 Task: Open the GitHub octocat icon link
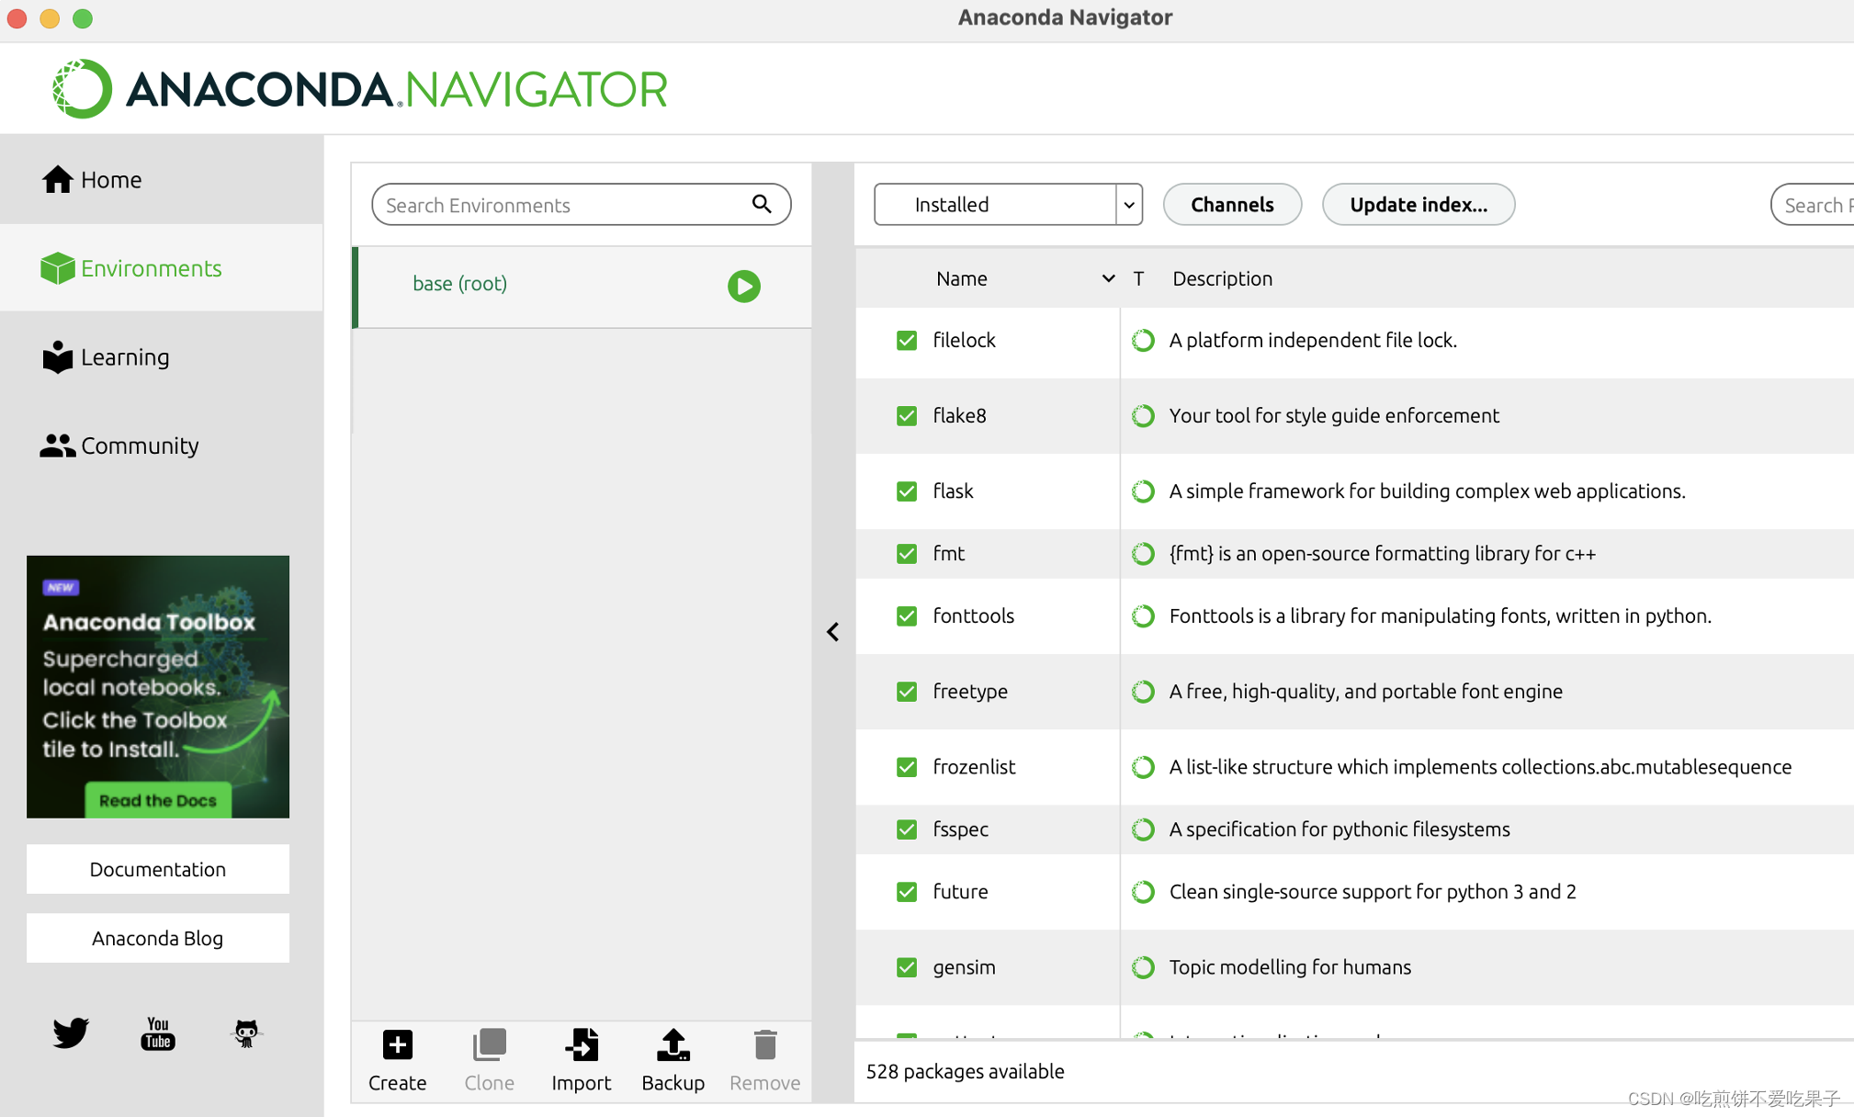click(245, 1032)
